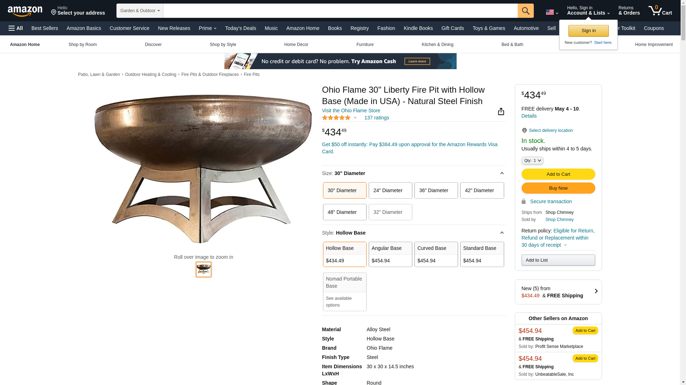Click the country flag language selector
This screenshot has height=385, width=686.
(x=552, y=12)
